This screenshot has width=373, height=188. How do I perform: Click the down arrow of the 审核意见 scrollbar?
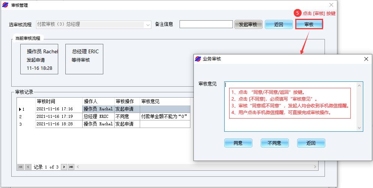(360, 128)
